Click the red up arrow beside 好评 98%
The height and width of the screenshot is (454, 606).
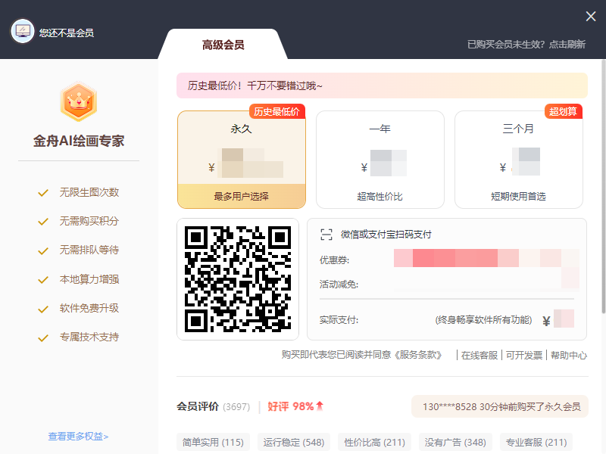tap(320, 406)
